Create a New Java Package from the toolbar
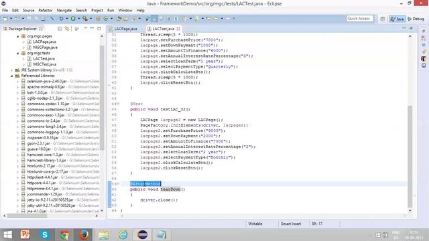This screenshot has width=429, height=241. point(99,19)
